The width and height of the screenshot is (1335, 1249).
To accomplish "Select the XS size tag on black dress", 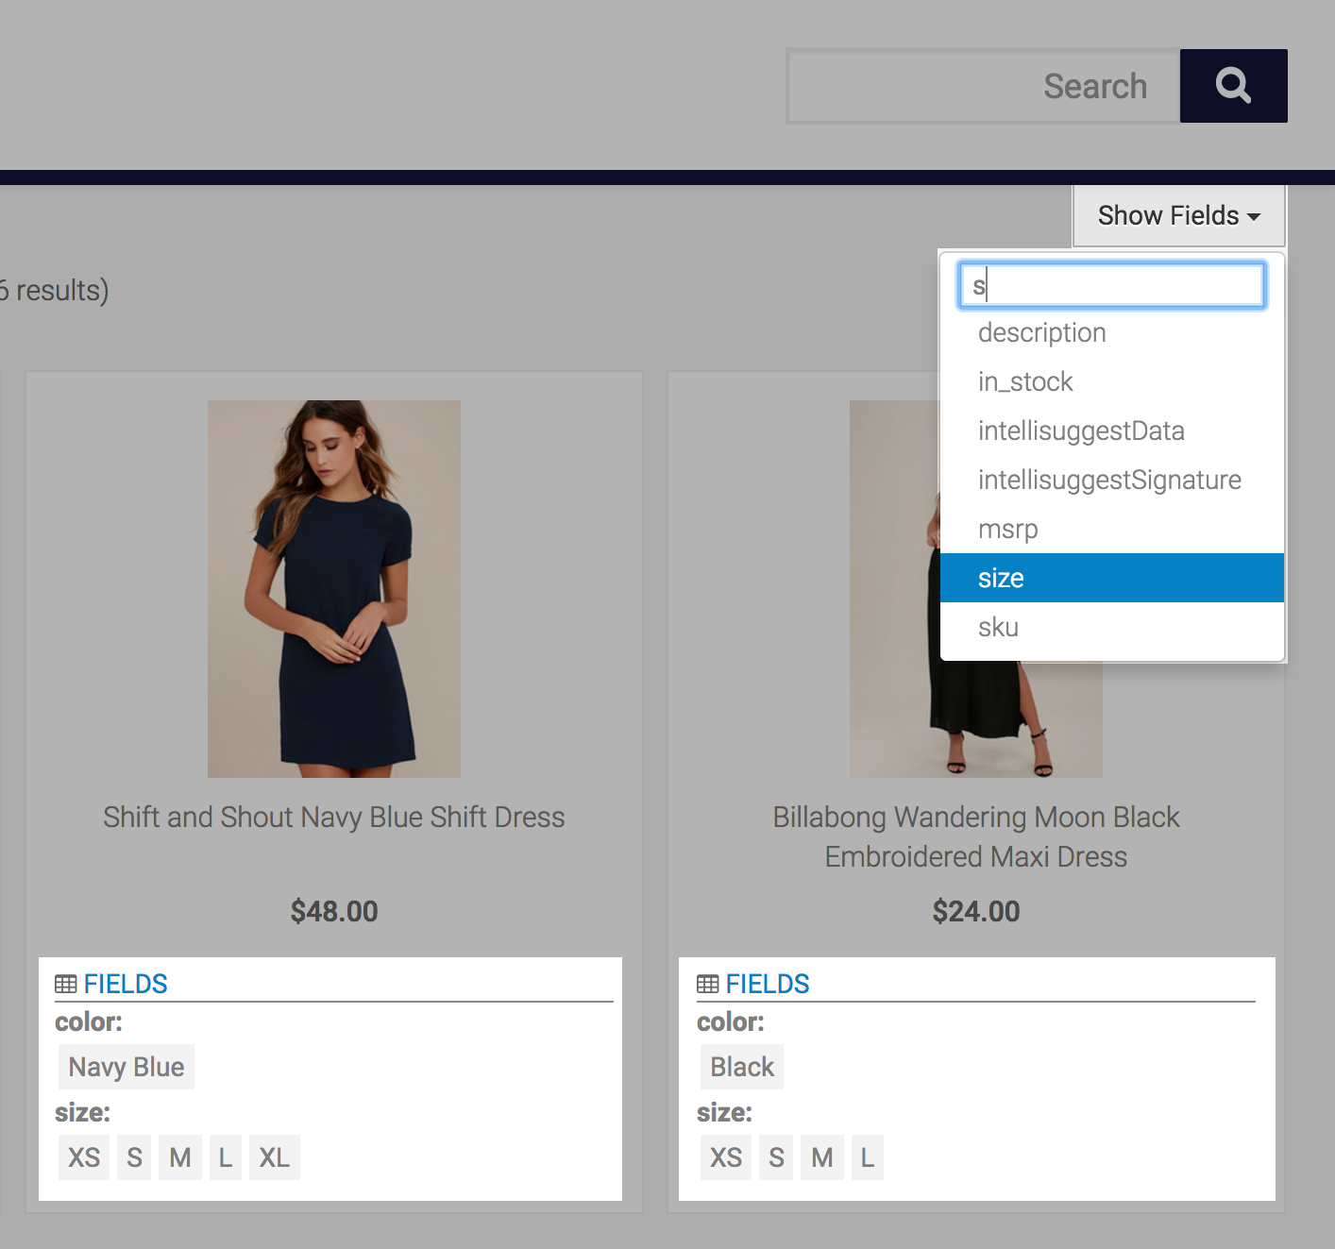I will [725, 1157].
